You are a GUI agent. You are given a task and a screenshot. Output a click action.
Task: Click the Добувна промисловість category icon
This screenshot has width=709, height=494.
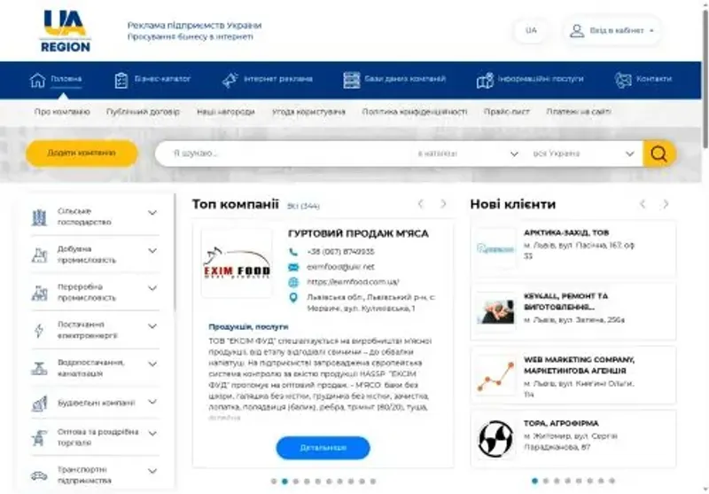pyautogui.click(x=39, y=255)
